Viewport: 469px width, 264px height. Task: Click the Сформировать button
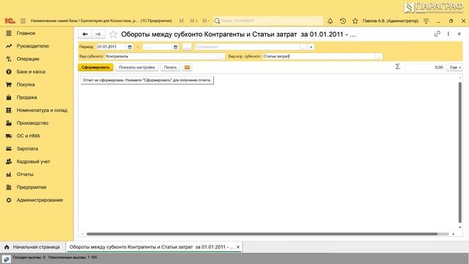coord(96,67)
